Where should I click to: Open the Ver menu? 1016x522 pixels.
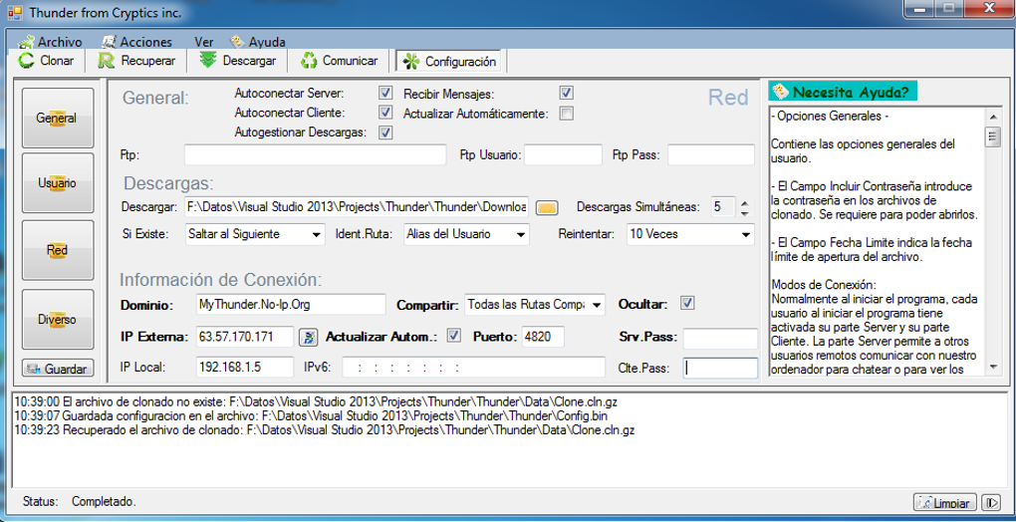[204, 42]
